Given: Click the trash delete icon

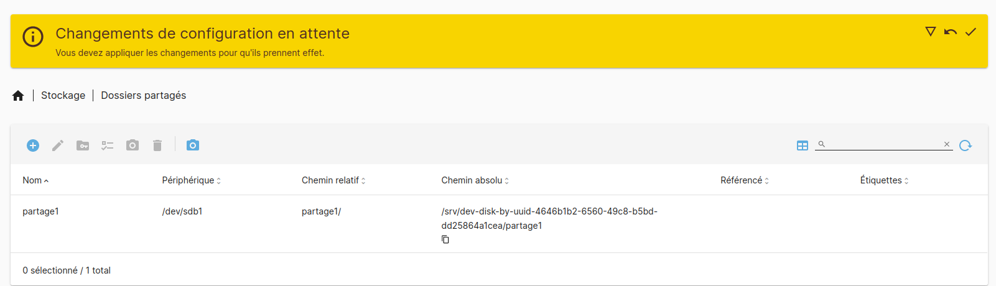Looking at the screenshot, I should 157,145.
